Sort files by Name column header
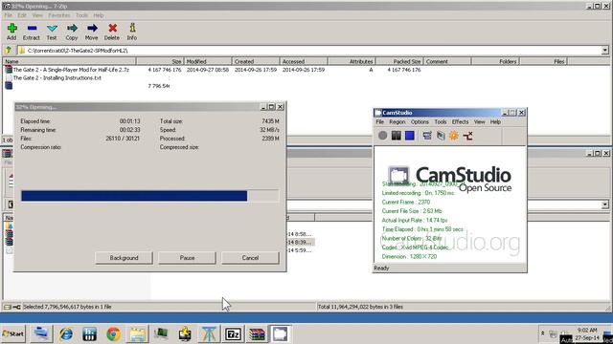 70,61
